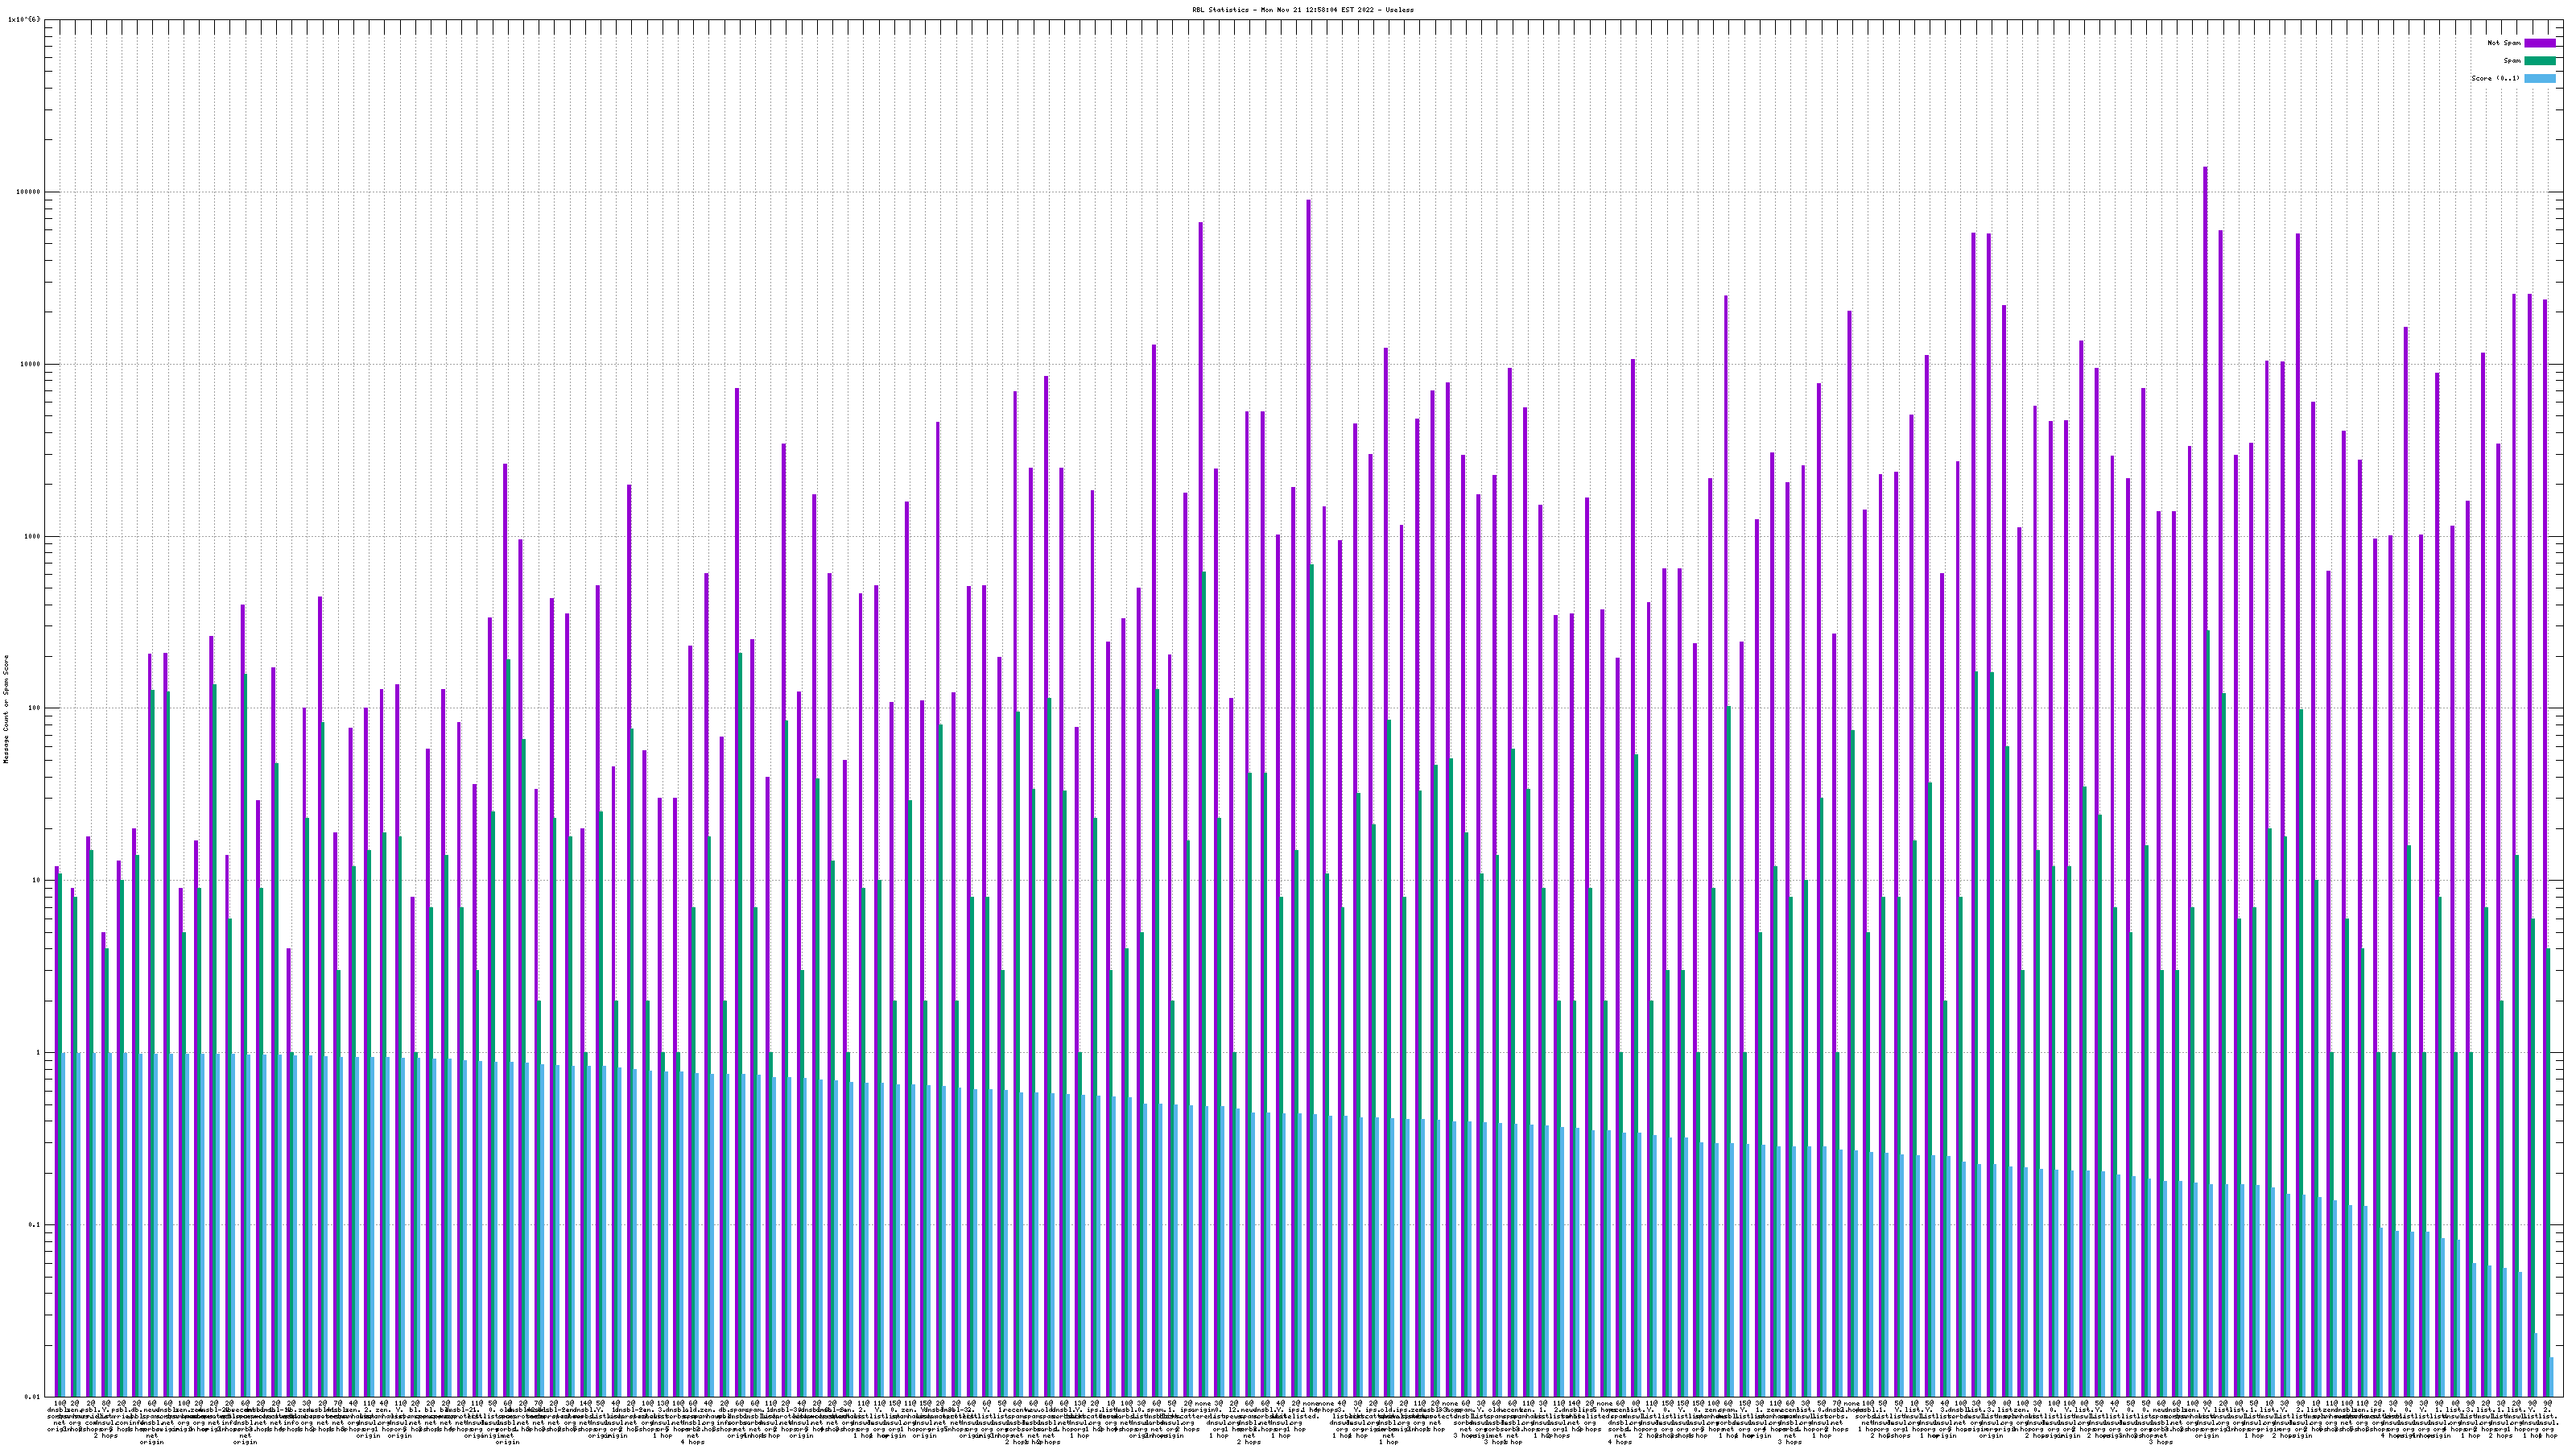Viewport: 2576px width, 1449px height.
Task: Select the 'Spam' text beside green swatch
Action: (x=2512, y=61)
